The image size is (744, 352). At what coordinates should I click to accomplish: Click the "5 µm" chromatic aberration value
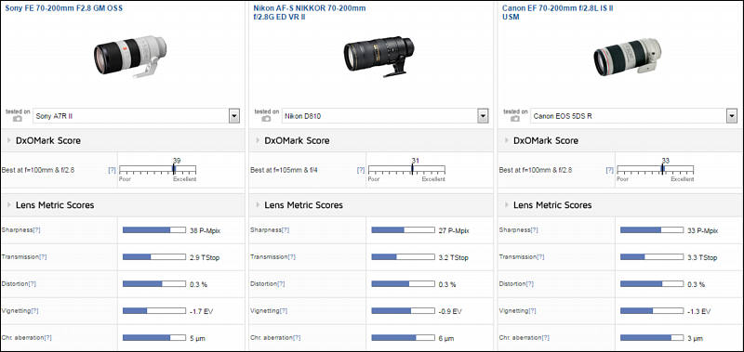pyautogui.click(x=197, y=339)
